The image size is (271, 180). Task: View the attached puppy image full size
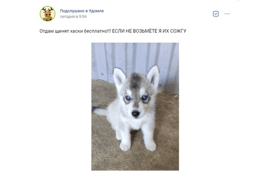(135, 107)
